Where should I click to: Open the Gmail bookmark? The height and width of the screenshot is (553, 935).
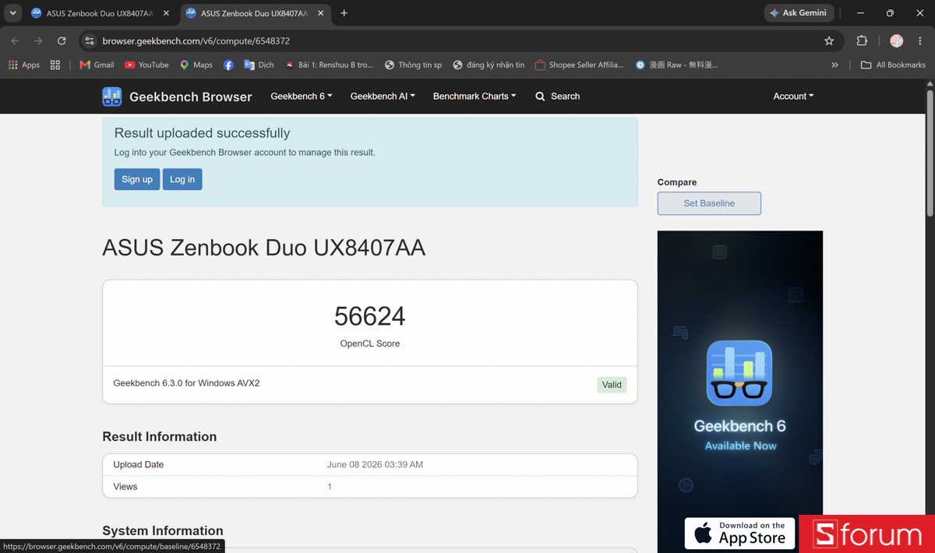(97, 65)
